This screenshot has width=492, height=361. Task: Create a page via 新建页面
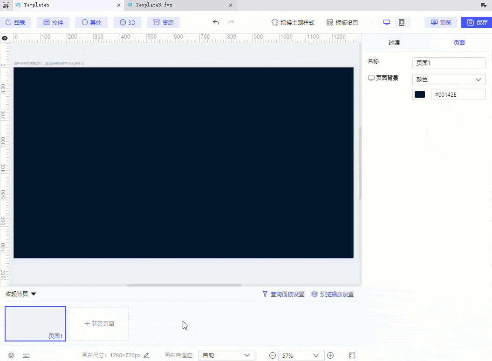(x=98, y=323)
